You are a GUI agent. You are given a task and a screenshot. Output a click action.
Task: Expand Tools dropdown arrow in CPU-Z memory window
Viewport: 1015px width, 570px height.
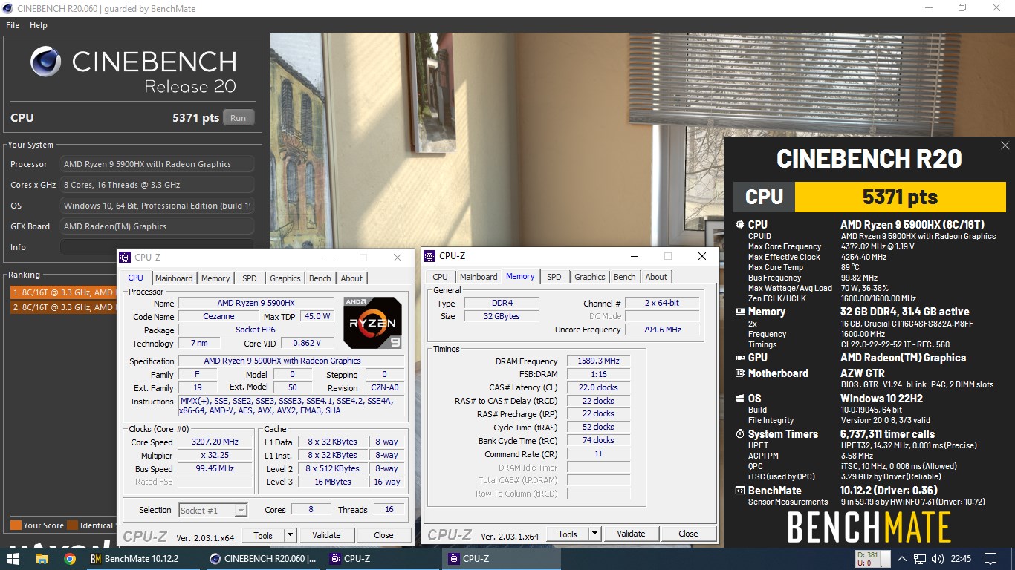pos(594,534)
